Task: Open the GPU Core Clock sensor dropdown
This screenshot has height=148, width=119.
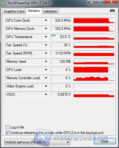Action: click(46, 20)
